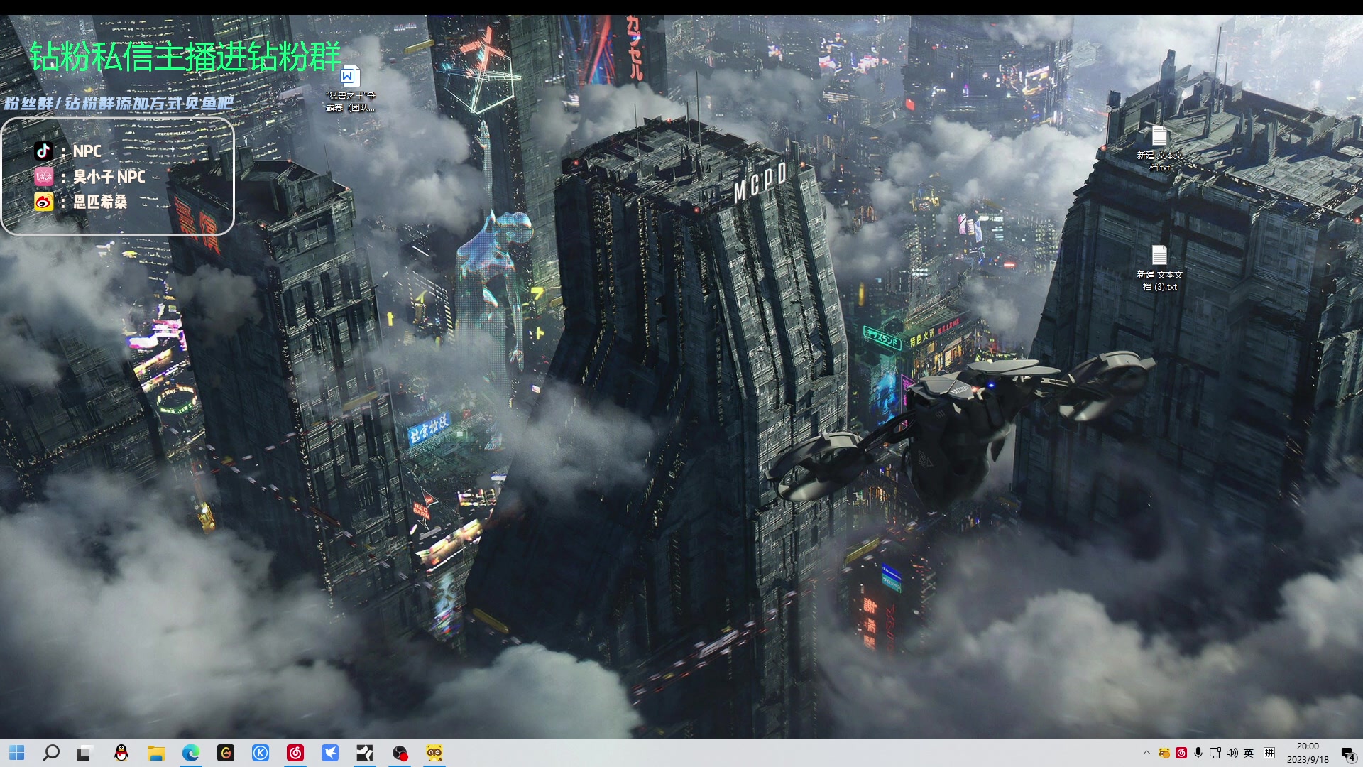Open the notification center with 4 alerts
The width and height of the screenshot is (1363, 767).
click(1347, 754)
